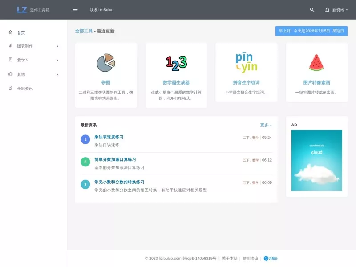
Task: Click the notification bell icon
Action: (x=327, y=10)
